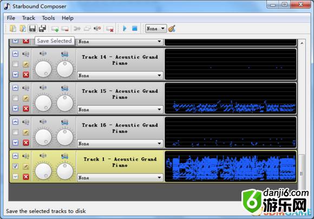
Task: Open the toolbar None instrument dropdown
Action: click(156, 29)
